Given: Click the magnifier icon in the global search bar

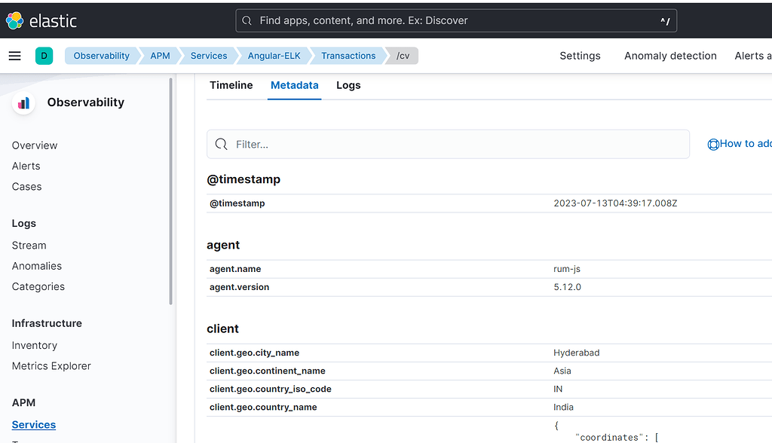Looking at the screenshot, I should (247, 20).
